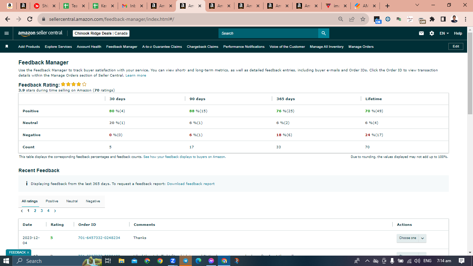
Task: Go to previous feedback page arrow
Action: (22, 211)
